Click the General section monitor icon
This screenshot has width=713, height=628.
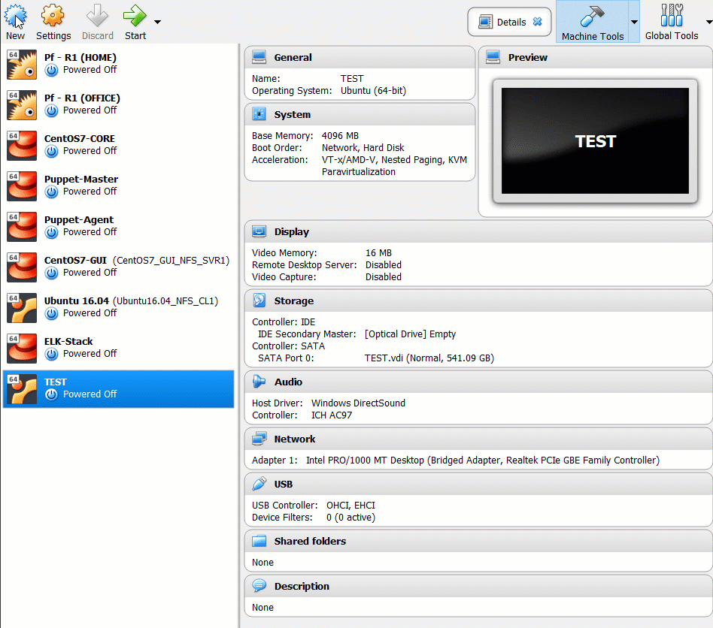point(259,57)
